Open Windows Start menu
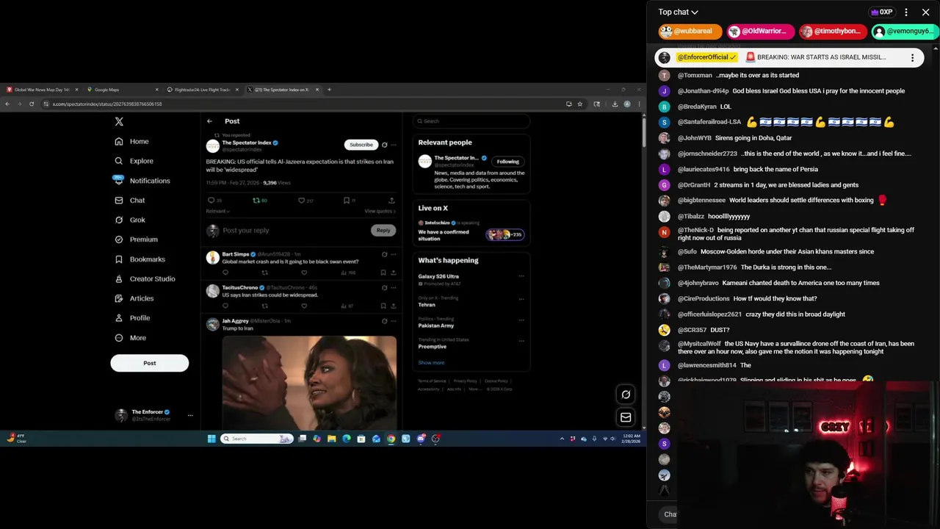940x529 pixels. click(x=211, y=439)
